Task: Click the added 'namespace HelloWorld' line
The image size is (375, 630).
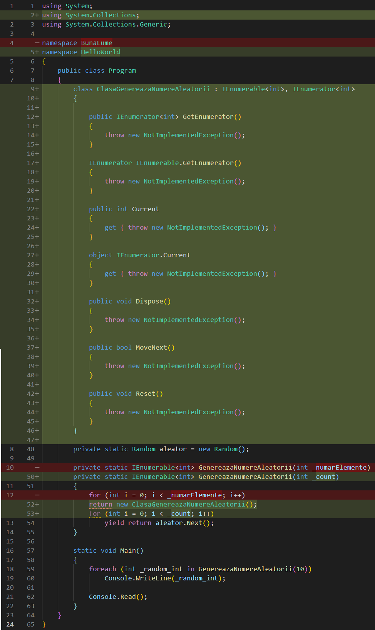Action: (x=81, y=52)
